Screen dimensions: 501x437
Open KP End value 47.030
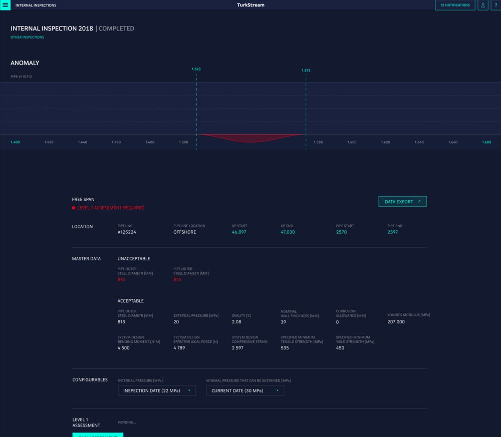click(x=288, y=232)
